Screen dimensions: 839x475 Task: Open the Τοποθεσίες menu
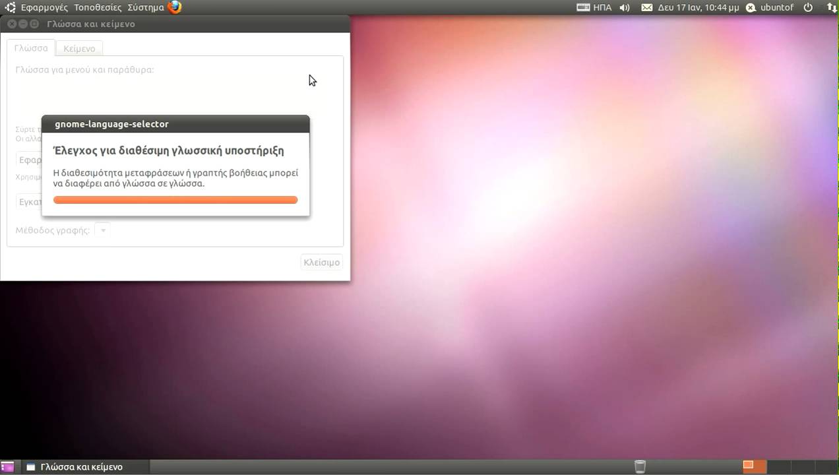[x=98, y=7]
